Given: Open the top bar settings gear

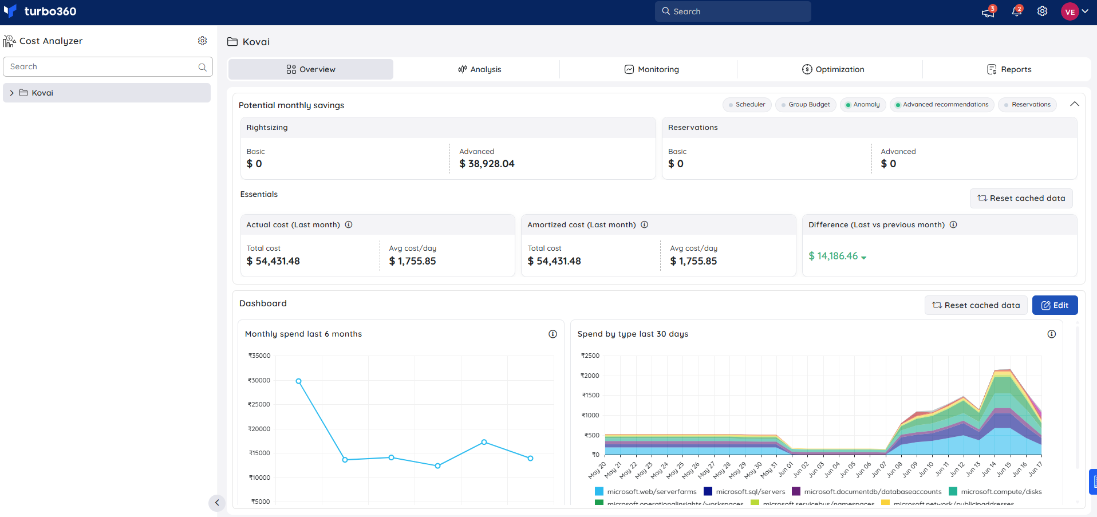Looking at the screenshot, I should click(1042, 11).
